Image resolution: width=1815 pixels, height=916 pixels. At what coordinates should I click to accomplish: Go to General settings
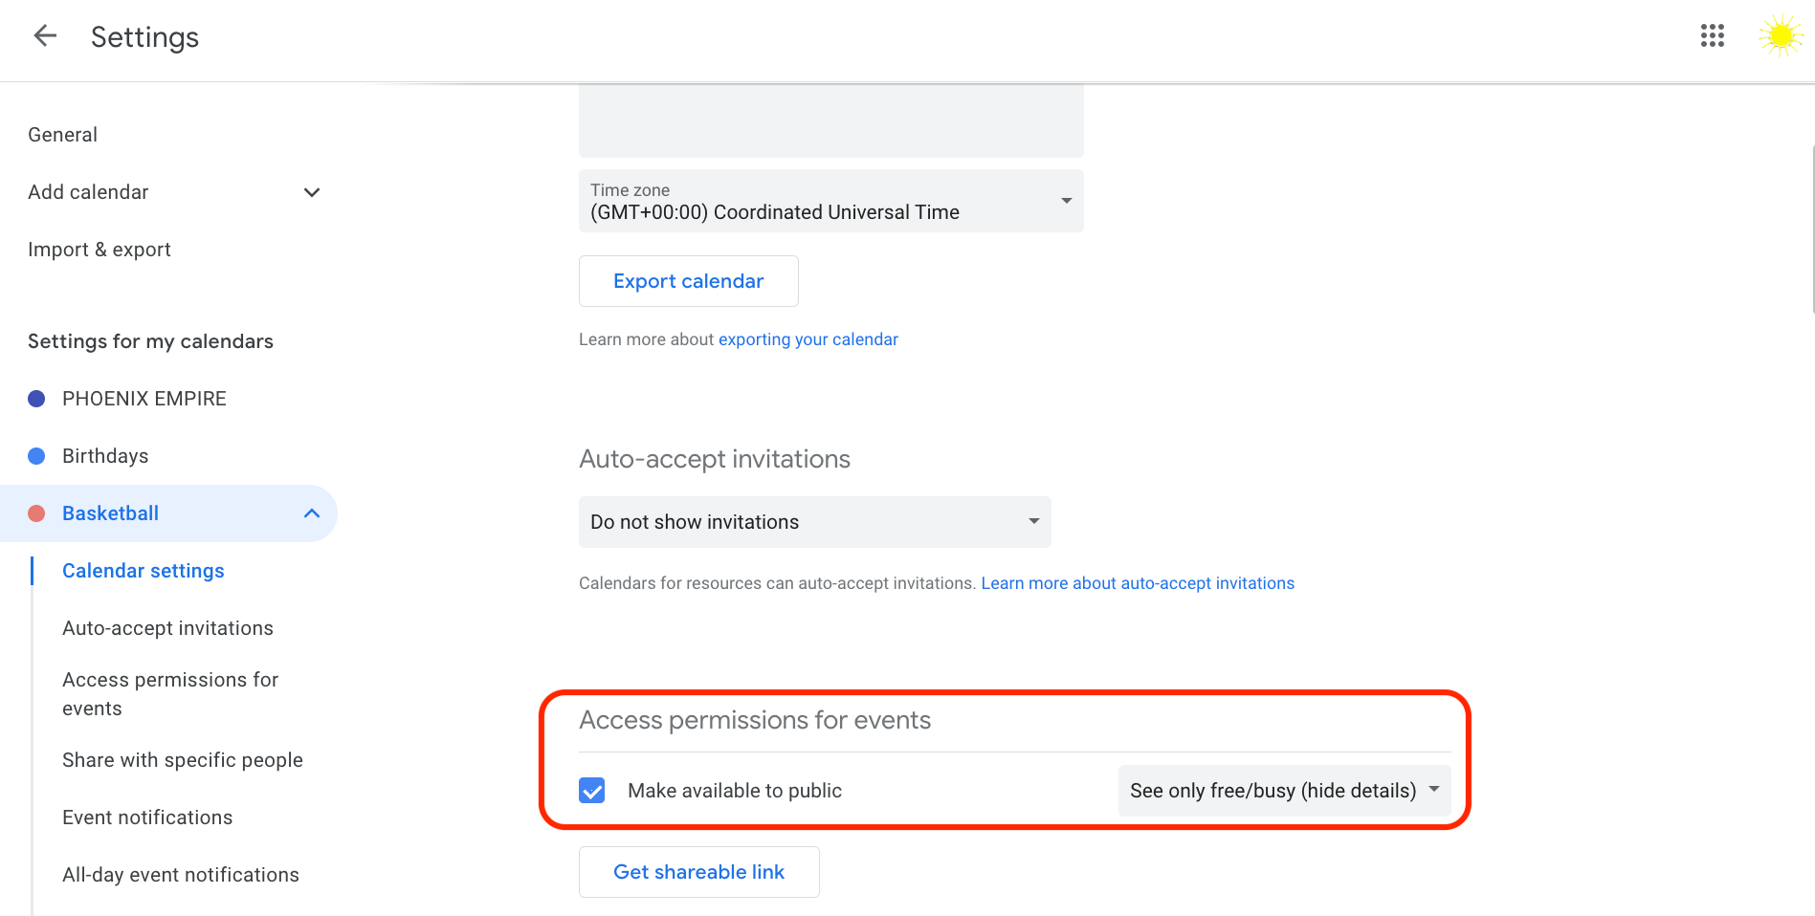coord(63,135)
